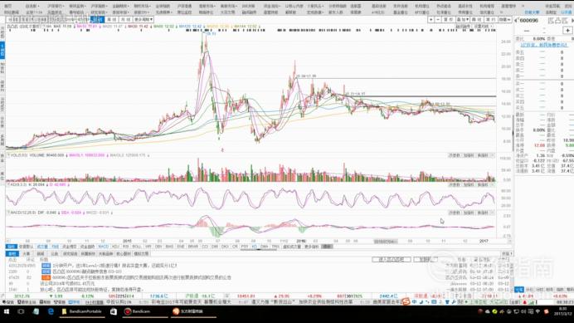Click the 画线 drawing tools button

(477, 19)
